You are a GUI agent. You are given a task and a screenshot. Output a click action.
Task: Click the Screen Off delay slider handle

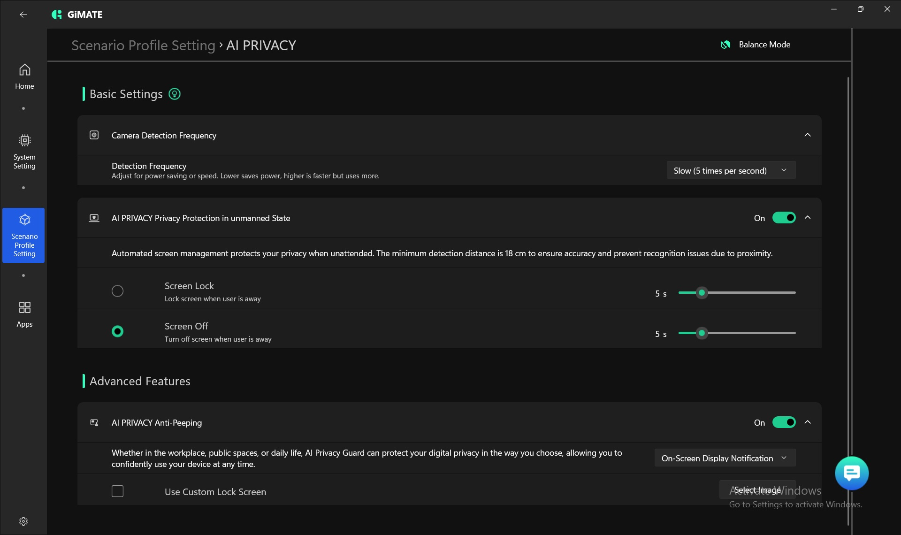702,333
